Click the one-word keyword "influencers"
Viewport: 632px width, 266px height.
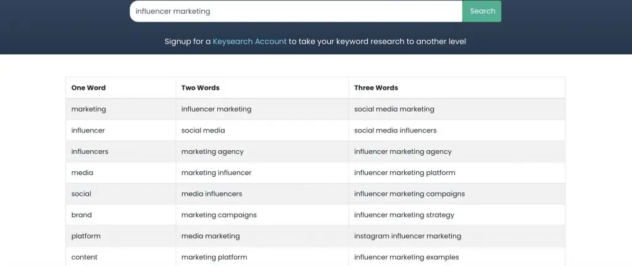90,151
